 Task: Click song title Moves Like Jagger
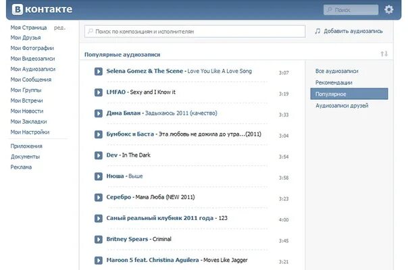(x=226, y=260)
